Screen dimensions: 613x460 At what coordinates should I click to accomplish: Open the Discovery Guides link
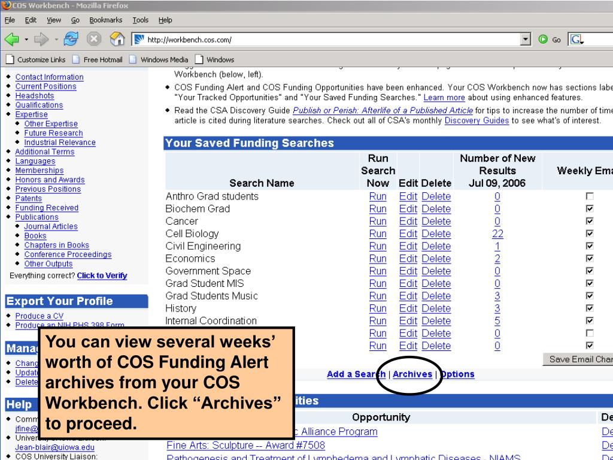click(x=477, y=120)
